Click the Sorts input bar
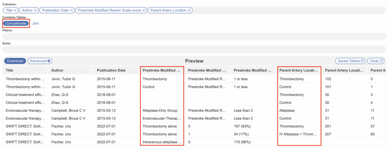The height and width of the screenshot is (151, 388). (194, 49)
